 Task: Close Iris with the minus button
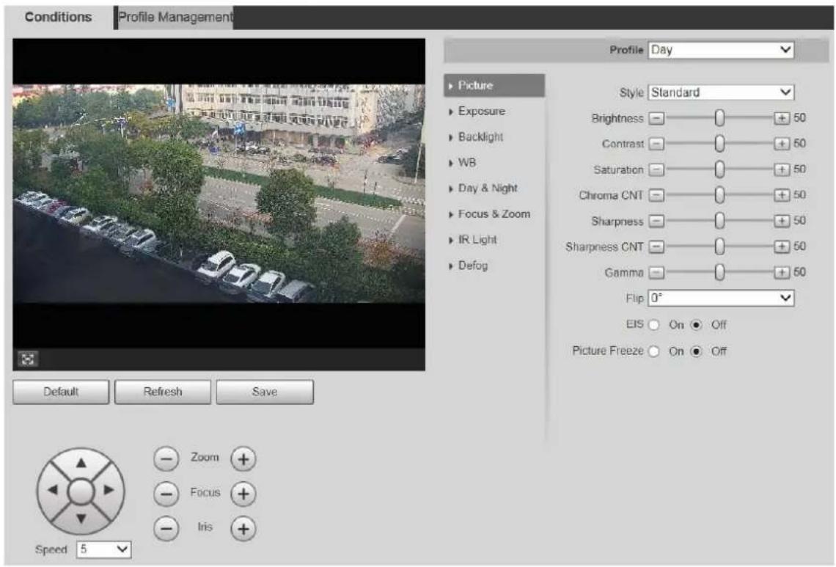click(166, 529)
